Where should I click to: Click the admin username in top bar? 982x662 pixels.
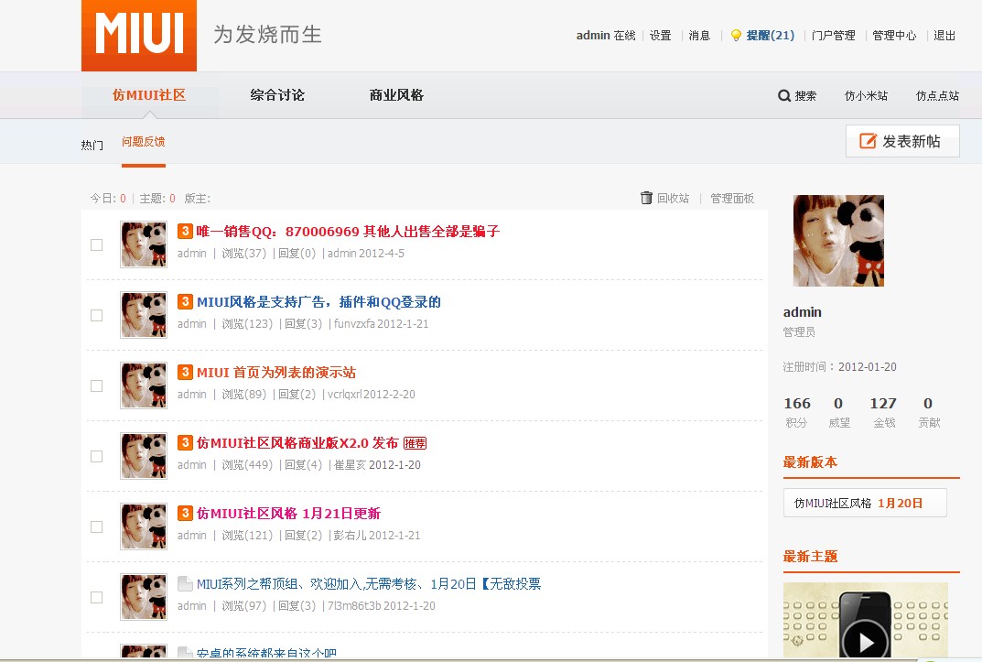tap(593, 36)
